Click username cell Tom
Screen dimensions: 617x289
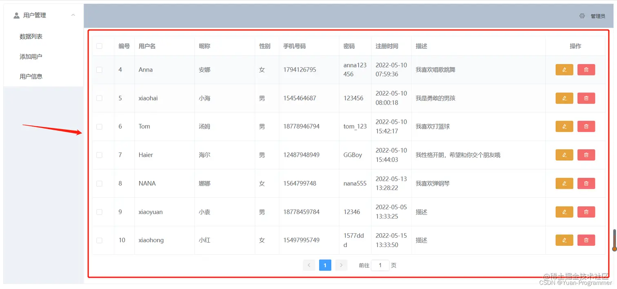[144, 127]
